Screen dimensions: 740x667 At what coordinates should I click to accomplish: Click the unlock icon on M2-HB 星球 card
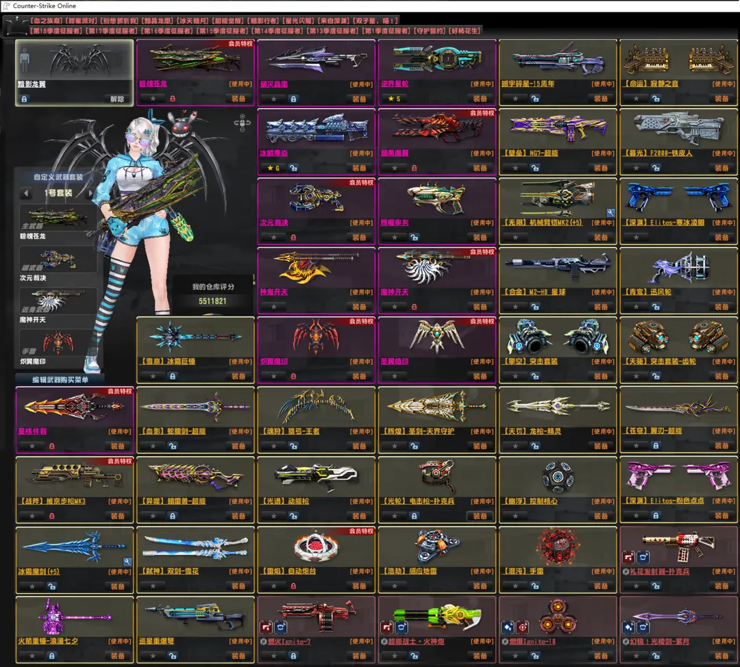coord(534,307)
